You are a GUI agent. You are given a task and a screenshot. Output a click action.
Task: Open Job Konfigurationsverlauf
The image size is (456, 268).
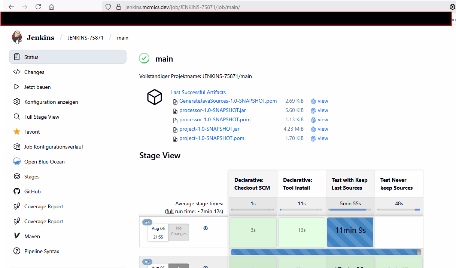(54, 147)
